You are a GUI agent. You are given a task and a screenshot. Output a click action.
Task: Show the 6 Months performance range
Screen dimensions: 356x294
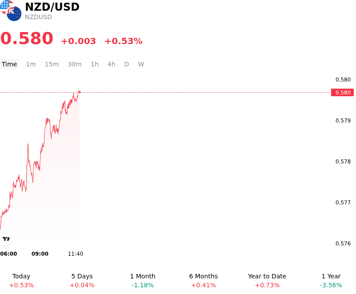(203, 281)
